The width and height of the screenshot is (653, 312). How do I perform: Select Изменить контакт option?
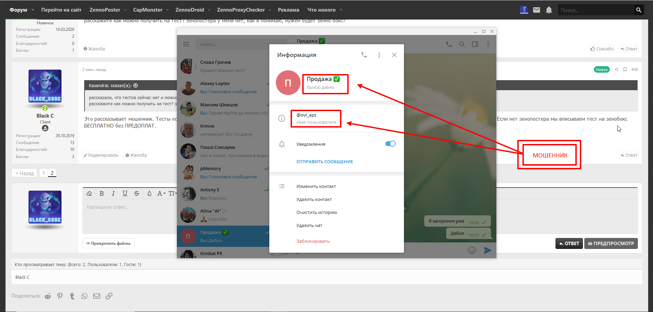click(x=316, y=187)
